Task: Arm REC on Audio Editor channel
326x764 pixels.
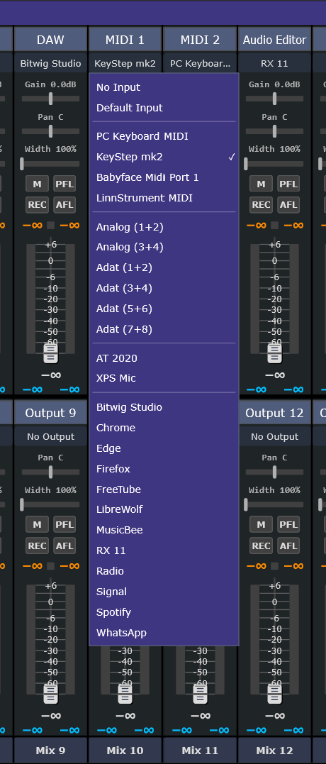Action: point(261,204)
